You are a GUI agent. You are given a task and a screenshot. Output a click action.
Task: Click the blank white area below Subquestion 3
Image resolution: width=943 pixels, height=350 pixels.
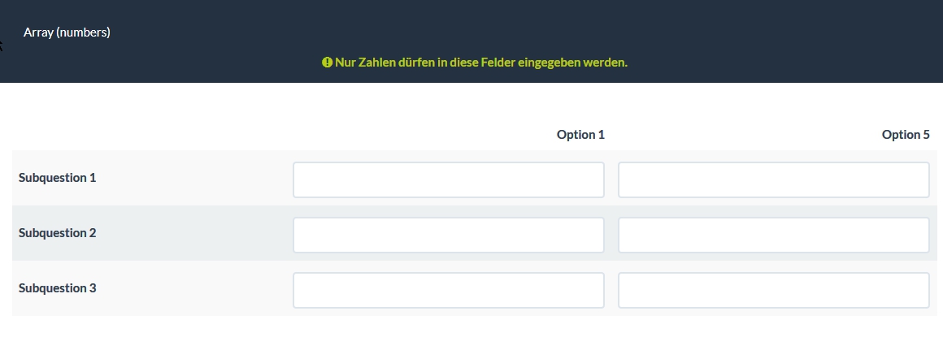tap(471, 333)
